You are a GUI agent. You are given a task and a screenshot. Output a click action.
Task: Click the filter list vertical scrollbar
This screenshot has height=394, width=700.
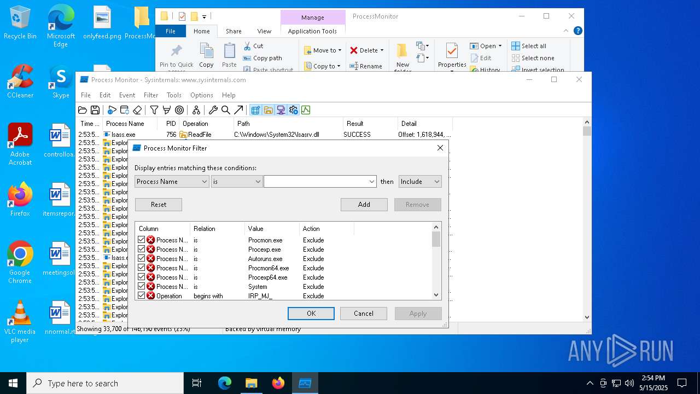pyautogui.click(x=436, y=261)
